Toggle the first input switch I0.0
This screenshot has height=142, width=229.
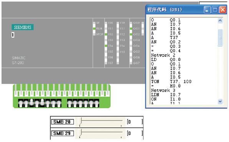21,103
